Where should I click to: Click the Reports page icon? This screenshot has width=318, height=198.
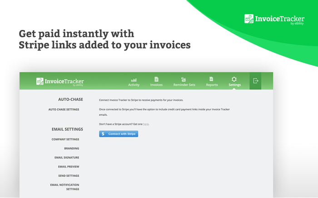(211, 79)
